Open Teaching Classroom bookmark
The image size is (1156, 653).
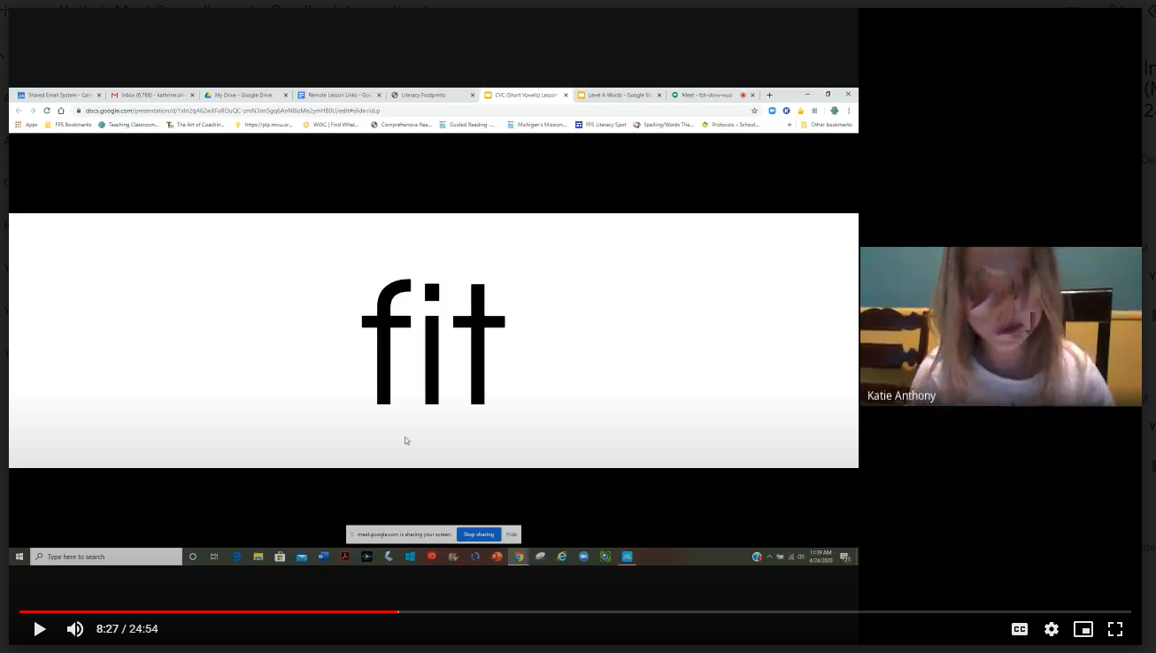tap(128, 125)
